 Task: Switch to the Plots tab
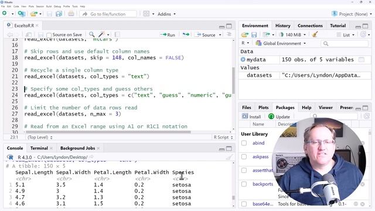pos(263,107)
